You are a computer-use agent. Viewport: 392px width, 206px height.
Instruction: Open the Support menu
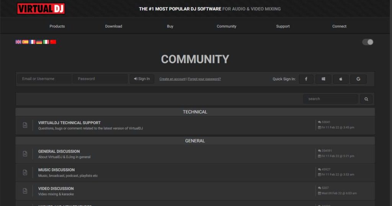[x=283, y=26]
